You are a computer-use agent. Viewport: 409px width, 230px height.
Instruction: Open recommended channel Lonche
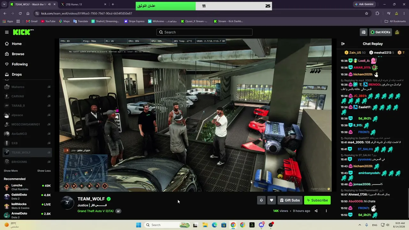click(x=27, y=187)
